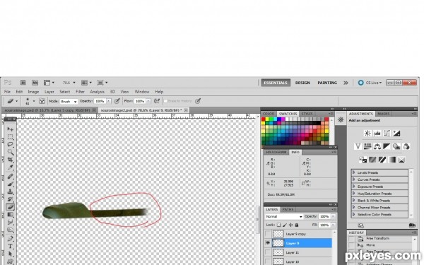Select the Gradient tool

11,214
